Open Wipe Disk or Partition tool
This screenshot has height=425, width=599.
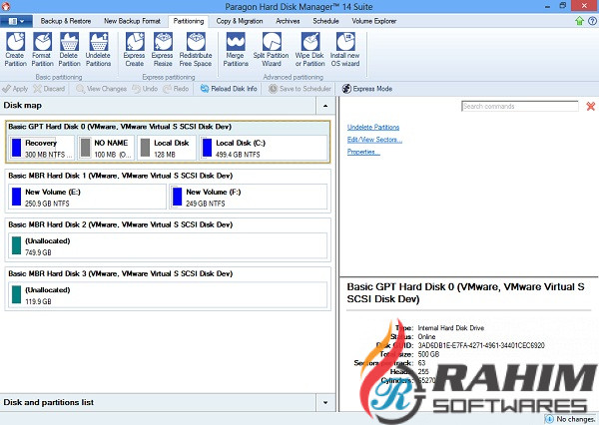[x=309, y=49]
